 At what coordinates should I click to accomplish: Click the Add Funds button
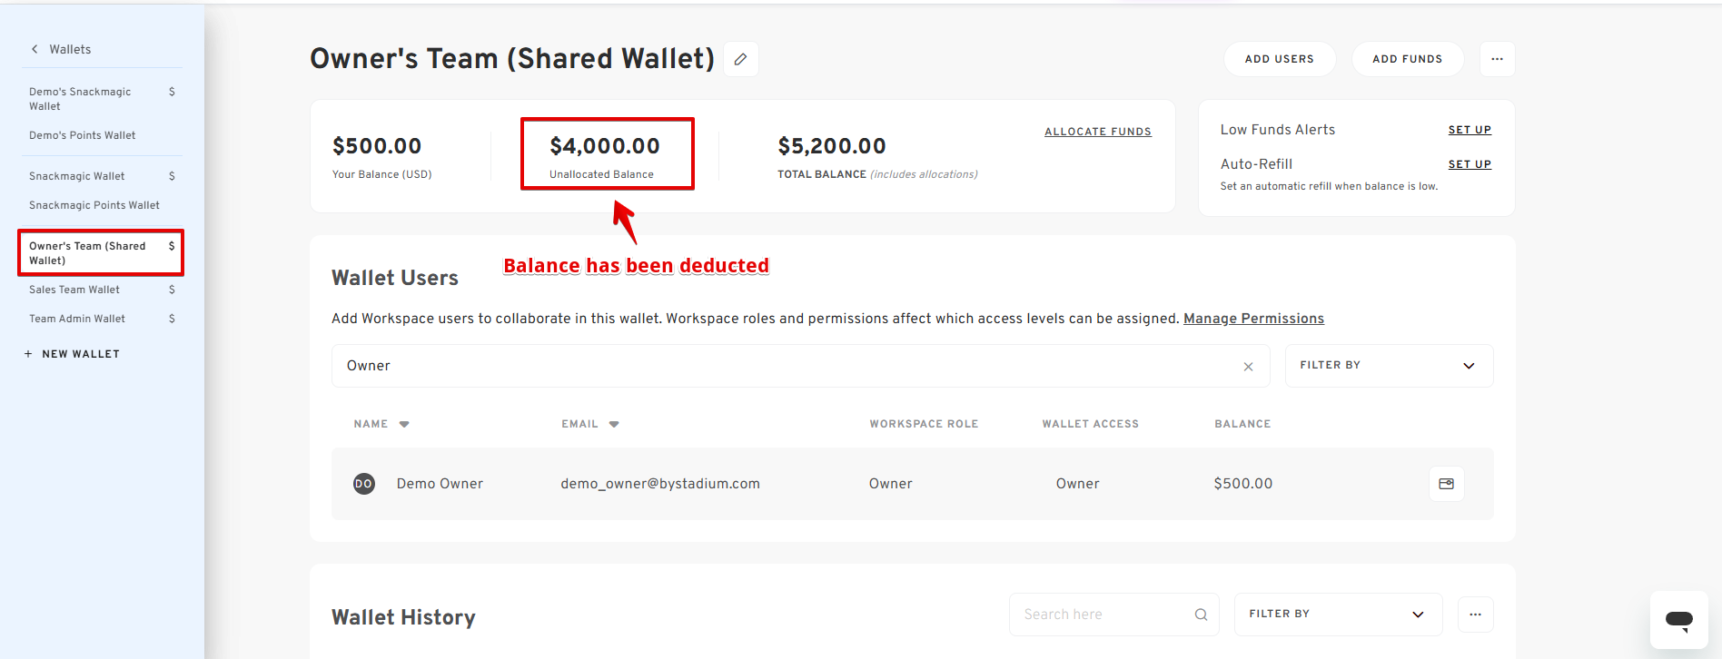1407,59
